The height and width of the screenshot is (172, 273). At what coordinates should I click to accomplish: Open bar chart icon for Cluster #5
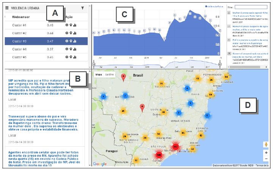click(x=74, y=57)
